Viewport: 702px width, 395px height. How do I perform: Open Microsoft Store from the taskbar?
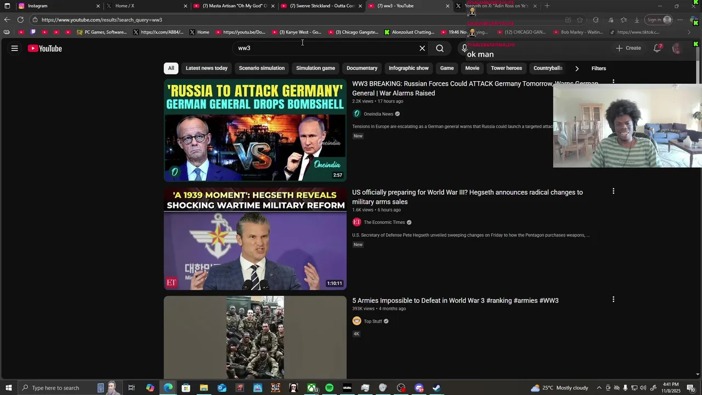point(186,388)
